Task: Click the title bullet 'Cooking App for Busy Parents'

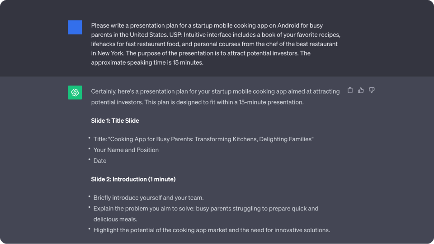Action: (x=203, y=139)
